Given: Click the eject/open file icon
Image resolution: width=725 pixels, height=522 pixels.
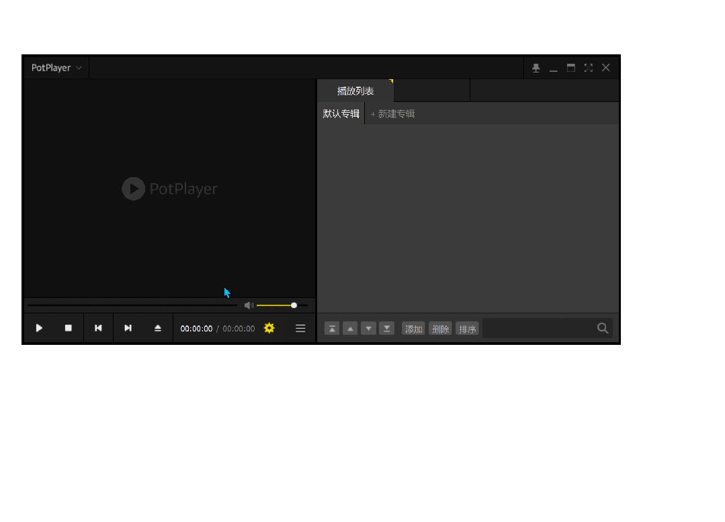Looking at the screenshot, I should tap(158, 328).
